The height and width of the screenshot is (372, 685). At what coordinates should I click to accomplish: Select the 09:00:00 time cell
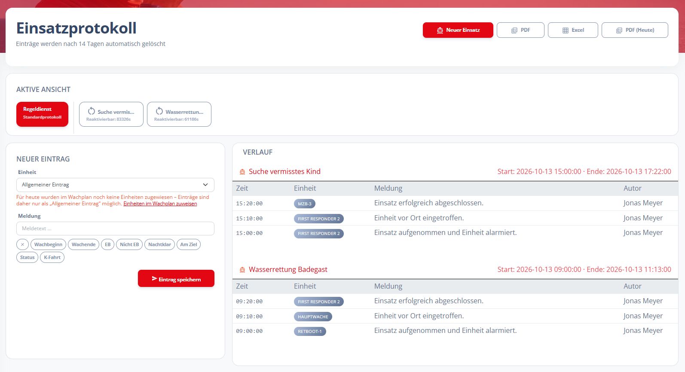pos(249,331)
